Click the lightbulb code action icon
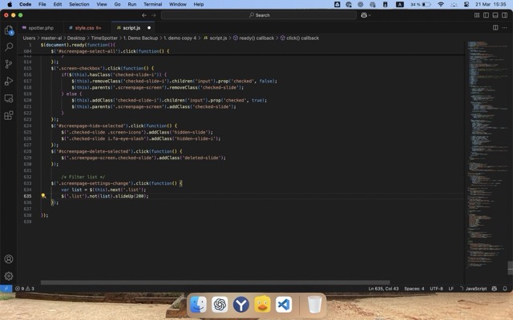513x320 pixels. pos(43,196)
